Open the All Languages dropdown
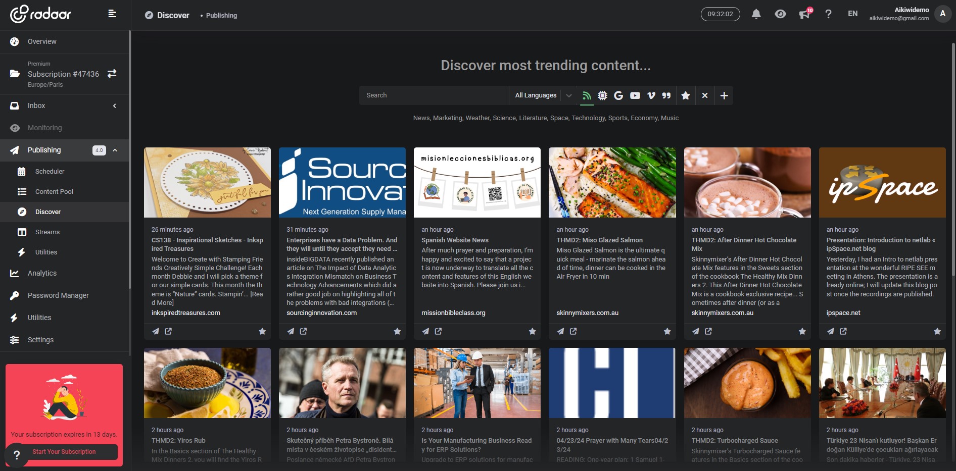 (543, 95)
